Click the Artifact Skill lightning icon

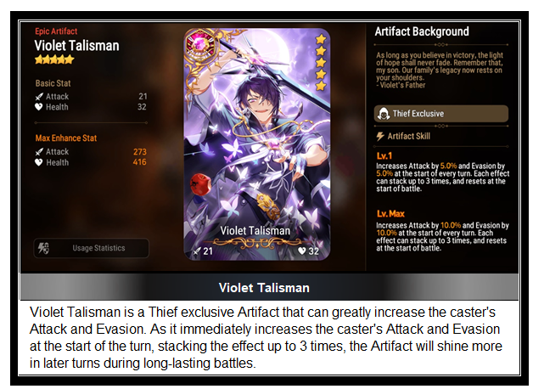[380, 137]
